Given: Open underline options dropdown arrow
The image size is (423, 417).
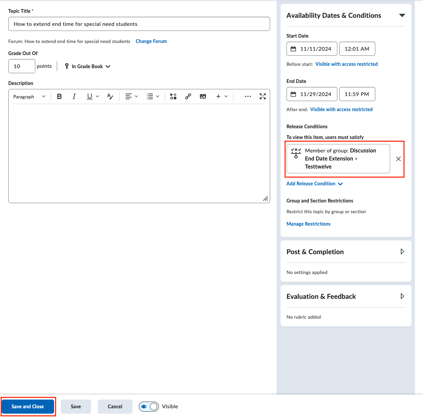Looking at the screenshot, I should coord(97,97).
